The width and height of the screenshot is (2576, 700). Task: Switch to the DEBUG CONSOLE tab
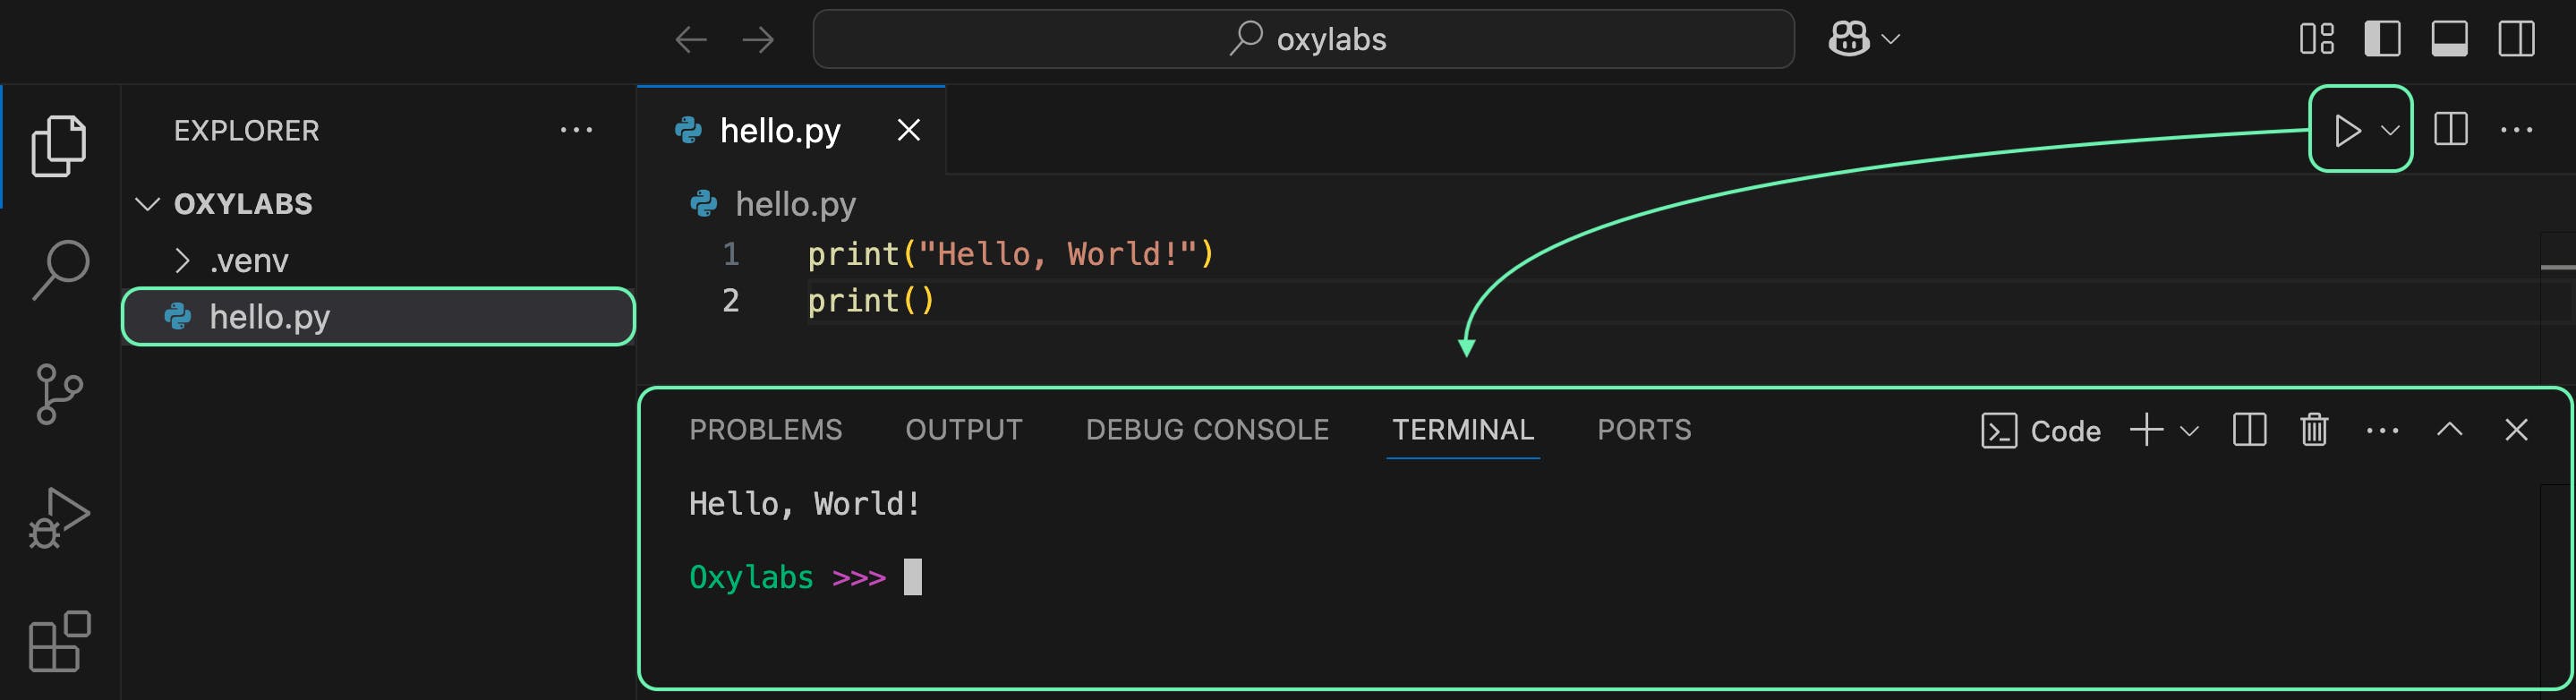(1207, 430)
